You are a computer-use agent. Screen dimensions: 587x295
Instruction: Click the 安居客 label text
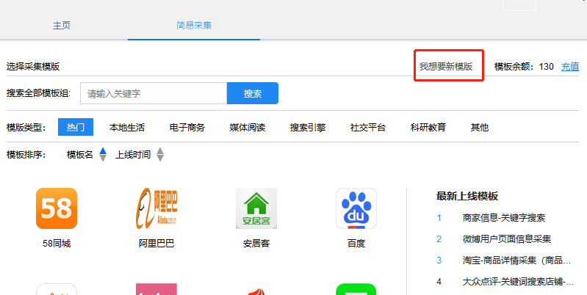256,244
